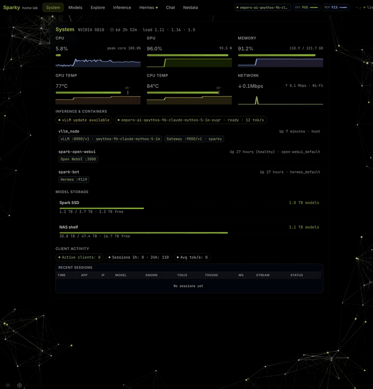Viewport: 373px width, 389px height.
Task: Click the CPU history sparkline chart
Action: pyautogui.click(x=98, y=63)
